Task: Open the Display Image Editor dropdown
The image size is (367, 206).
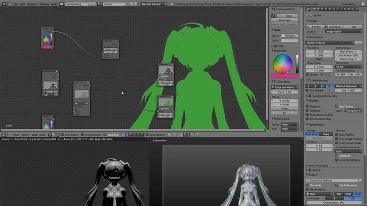Action: pyautogui.click(x=343, y=31)
